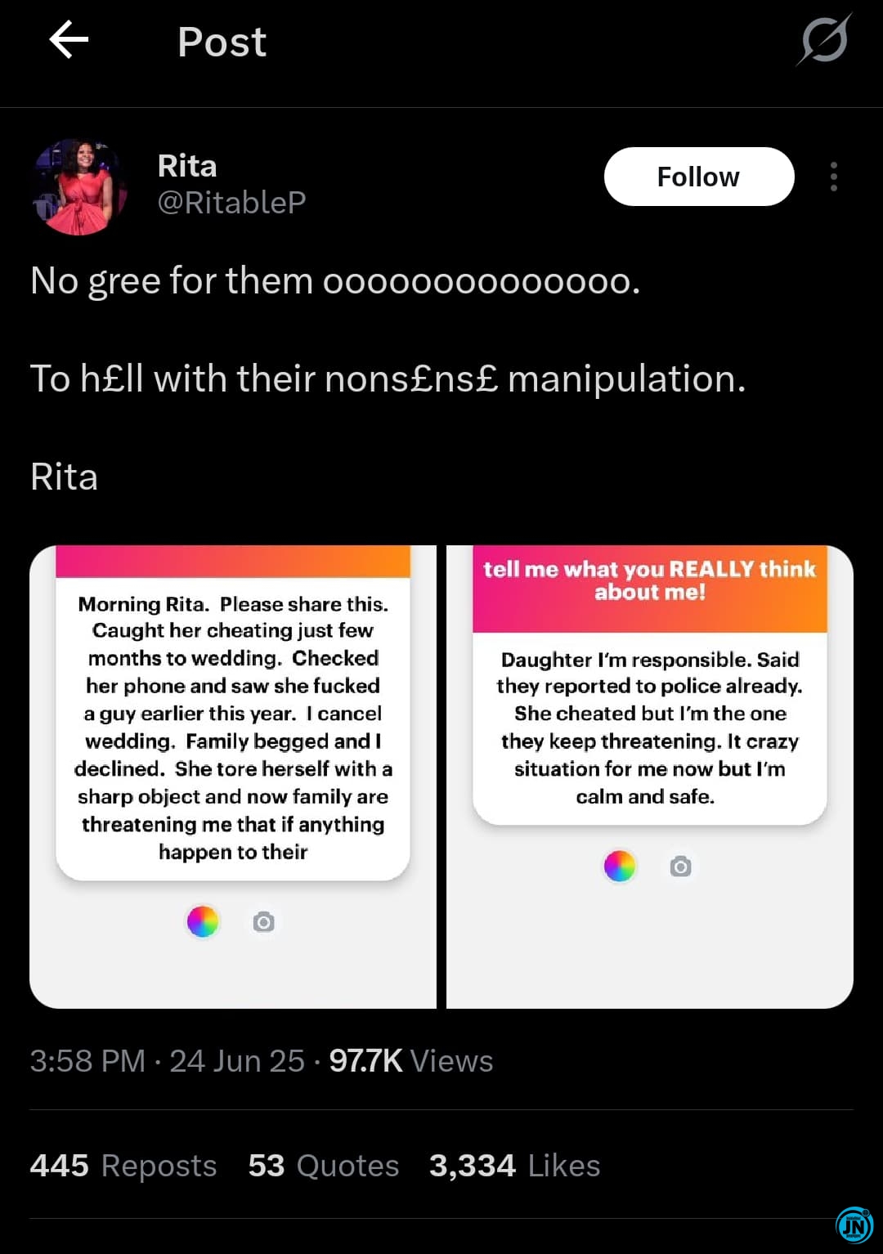
Task: Select the Post header title
Action: [222, 42]
